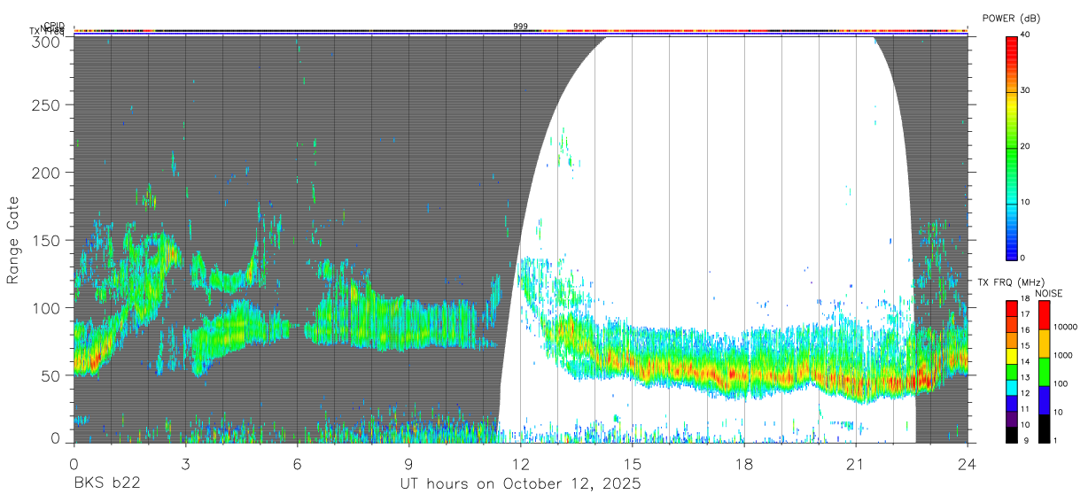1088x502 pixels.
Task: Click the UT hours on October 12, 2025 title
Action: [x=520, y=484]
